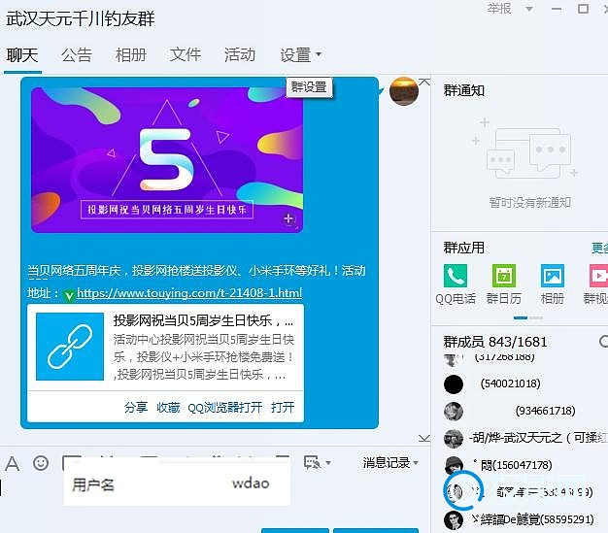The height and width of the screenshot is (533, 608).
Task: Click the group title 武汉天元千川钓友群
Action: point(81,18)
